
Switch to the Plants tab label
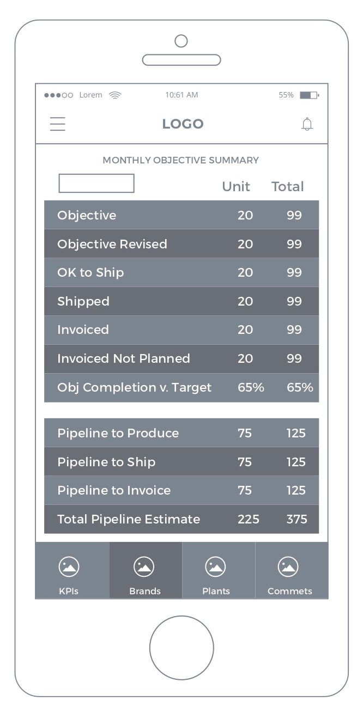pyautogui.click(x=216, y=591)
